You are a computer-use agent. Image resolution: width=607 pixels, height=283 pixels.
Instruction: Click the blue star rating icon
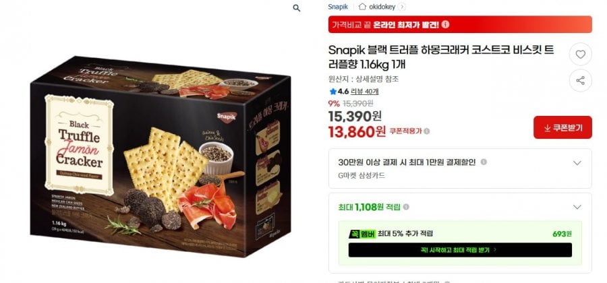pos(333,92)
